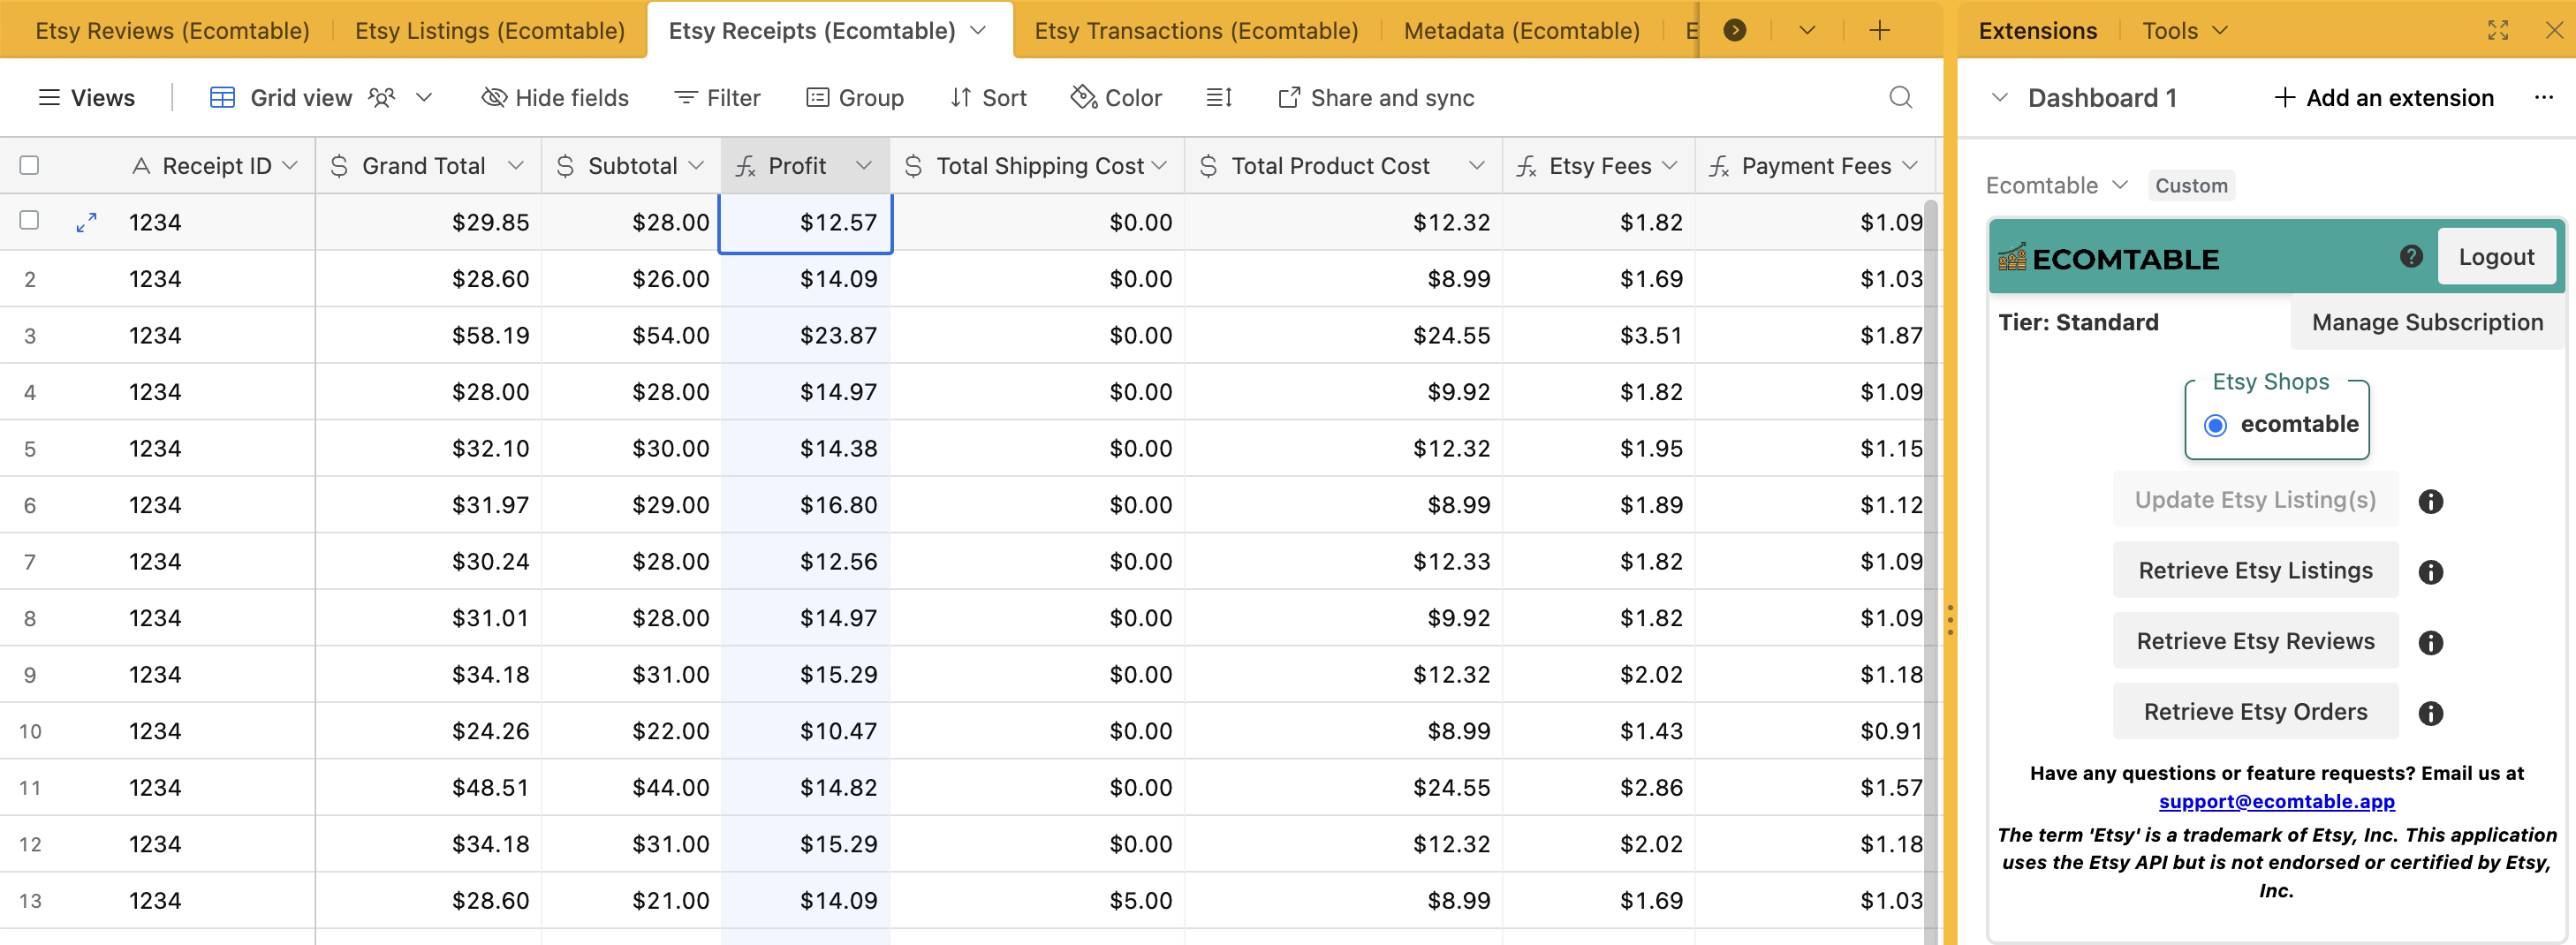This screenshot has height=945, width=2576.
Task: Expand the Grid view options chevron
Action: pyautogui.click(x=424, y=97)
